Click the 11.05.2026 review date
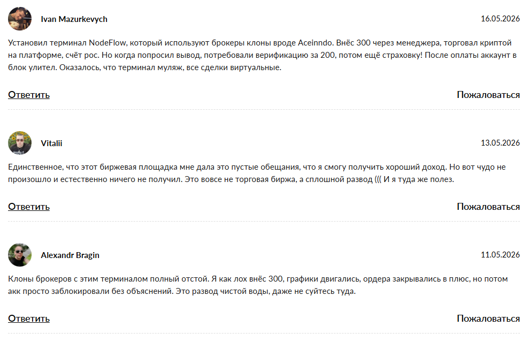Viewport: 529px width, 341px height. [500, 255]
